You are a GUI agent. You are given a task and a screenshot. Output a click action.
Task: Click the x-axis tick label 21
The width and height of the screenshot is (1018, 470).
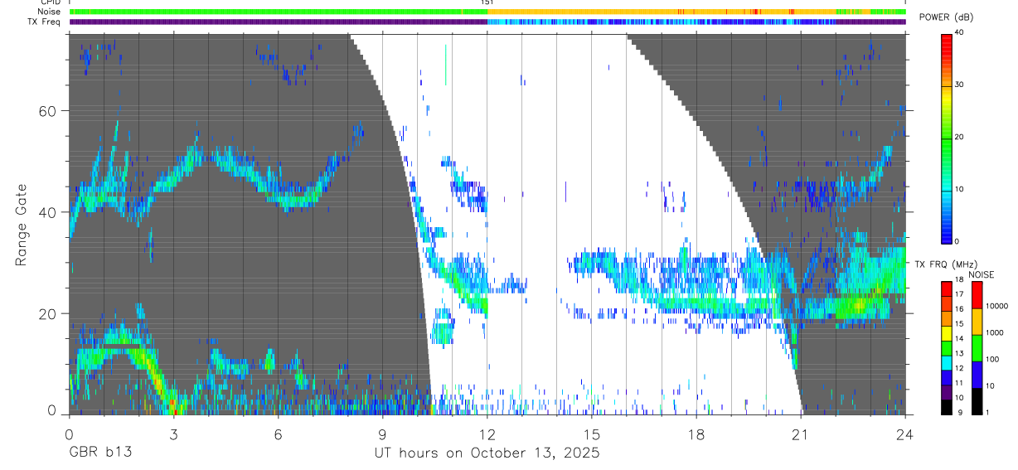point(801,434)
